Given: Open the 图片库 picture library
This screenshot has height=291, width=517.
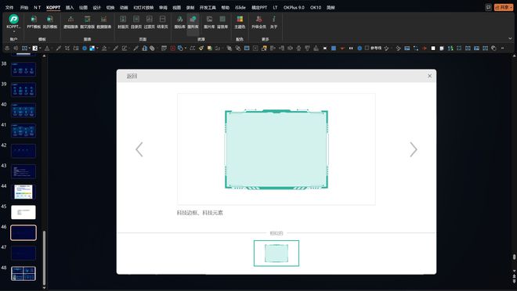Looking at the screenshot, I should point(209,22).
